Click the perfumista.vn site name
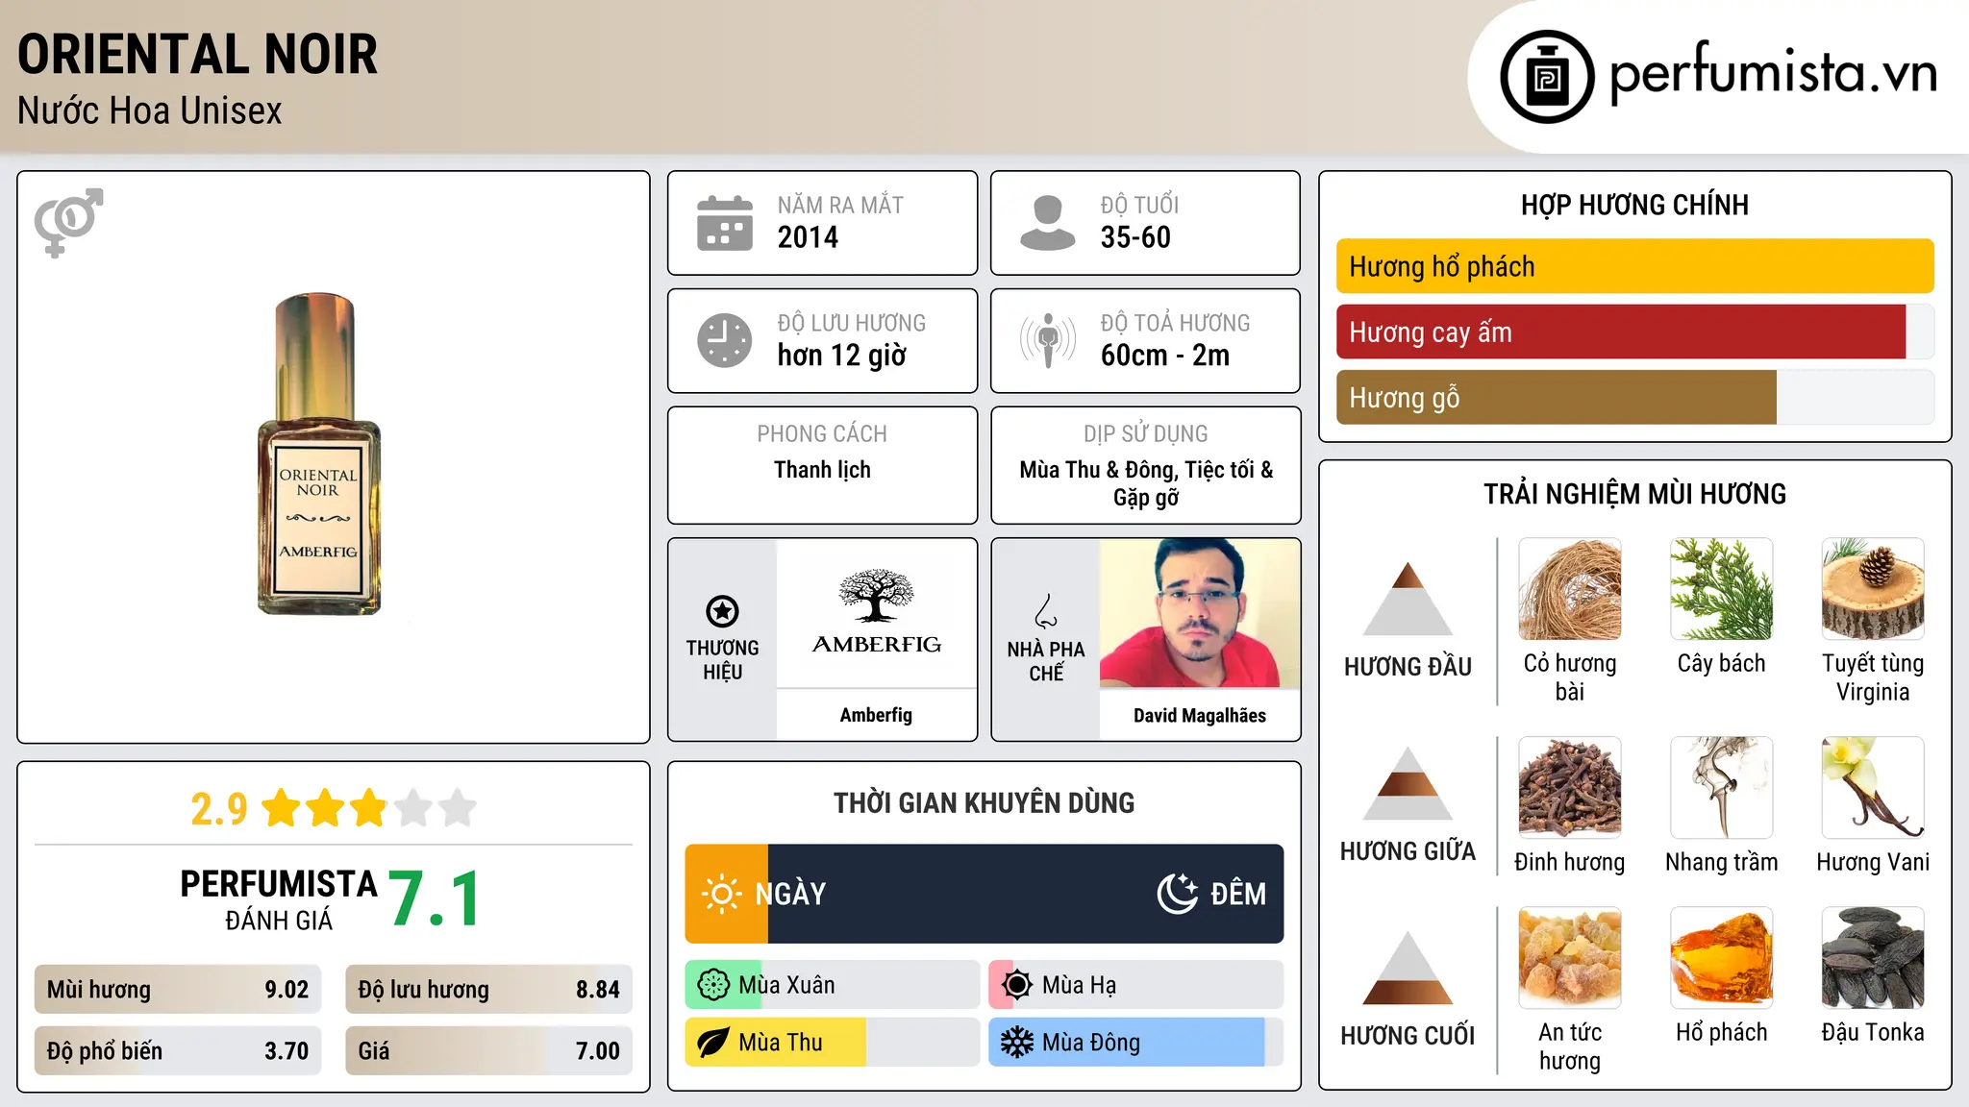This screenshot has height=1107, width=1969. [1774, 75]
